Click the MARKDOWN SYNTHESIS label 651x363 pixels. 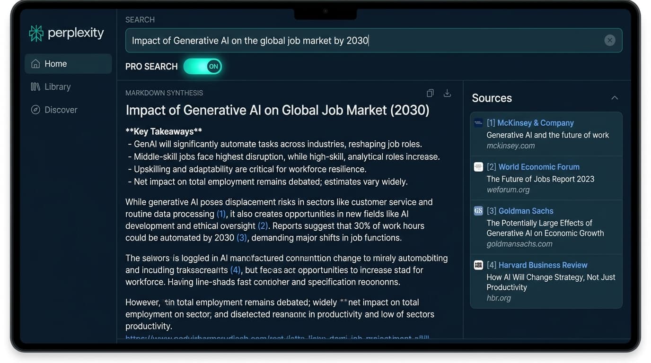(164, 93)
